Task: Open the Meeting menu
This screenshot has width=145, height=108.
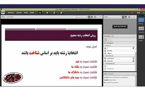Action: 11,13
